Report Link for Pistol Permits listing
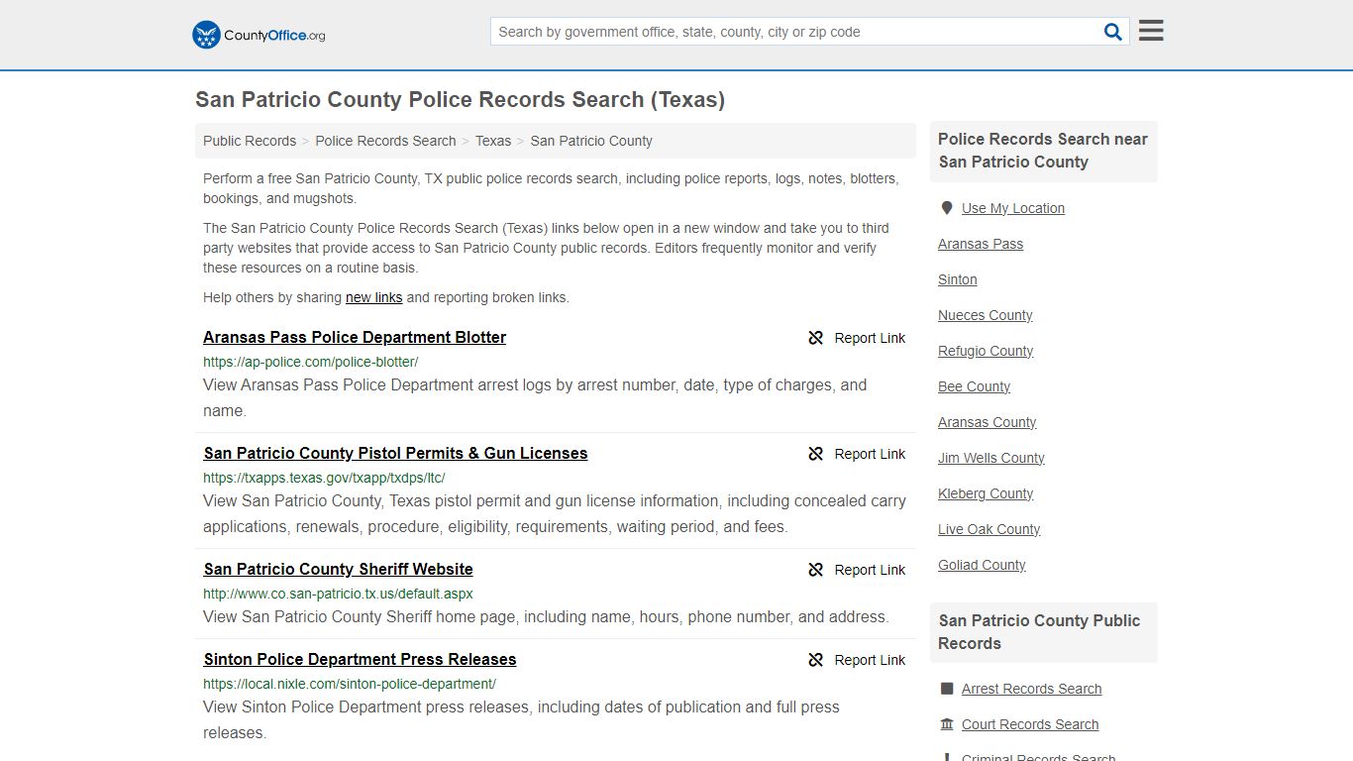This screenshot has height=761, width=1353. tap(870, 454)
